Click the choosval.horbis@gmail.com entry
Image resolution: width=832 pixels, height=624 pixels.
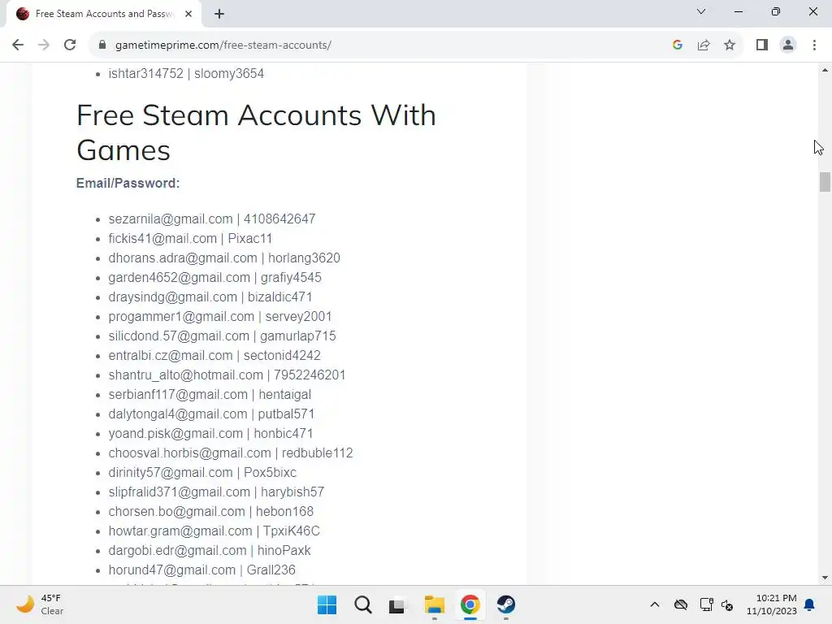(230, 453)
